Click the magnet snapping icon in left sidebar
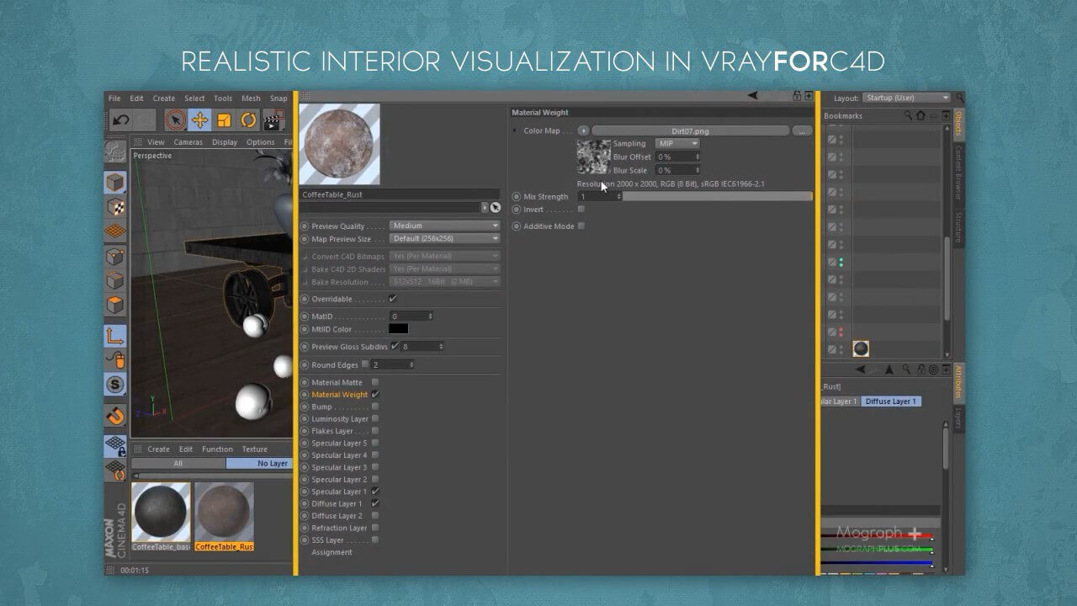 coord(115,412)
